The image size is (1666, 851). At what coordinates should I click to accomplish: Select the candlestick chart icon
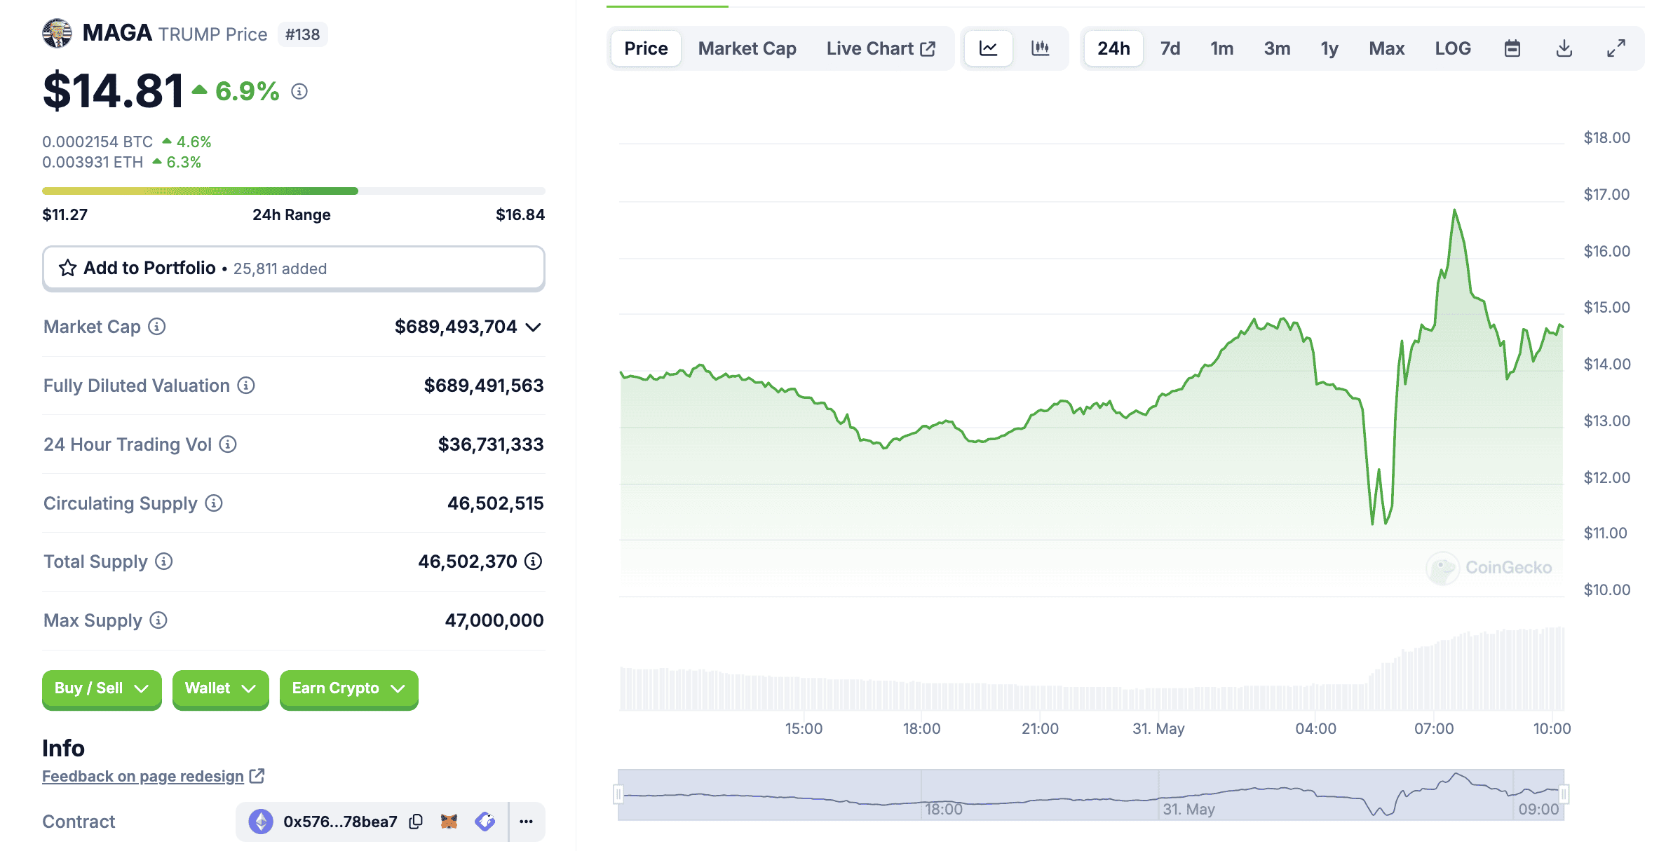click(x=1040, y=47)
